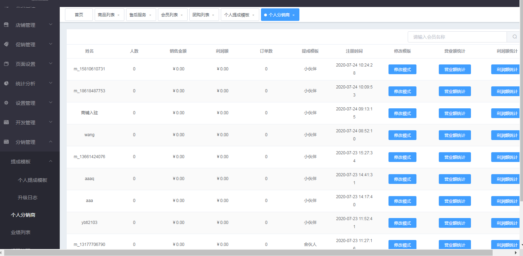Screen dimensions: 523x256
Task: Open the 首页 tab
Action: pos(79,15)
